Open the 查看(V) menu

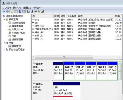[x=27, y=8]
